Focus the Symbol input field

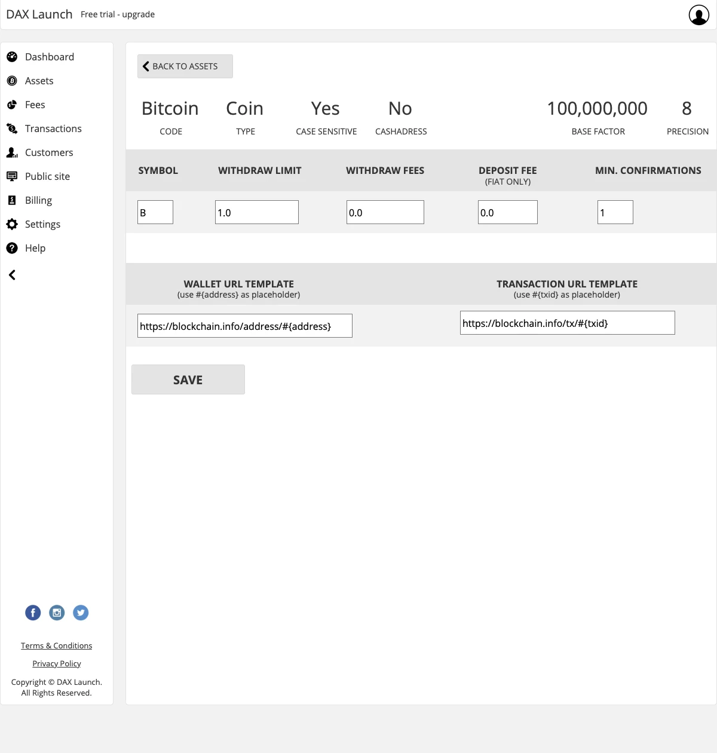click(x=155, y=212)
